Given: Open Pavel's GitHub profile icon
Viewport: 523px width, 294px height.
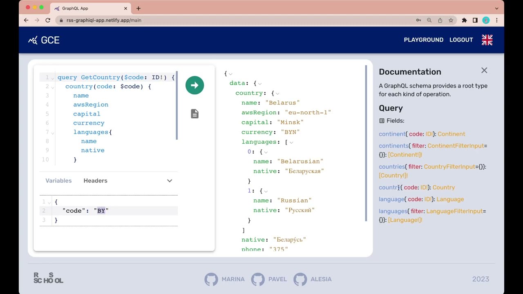Looking at the screenshot, I should (258, 279).
